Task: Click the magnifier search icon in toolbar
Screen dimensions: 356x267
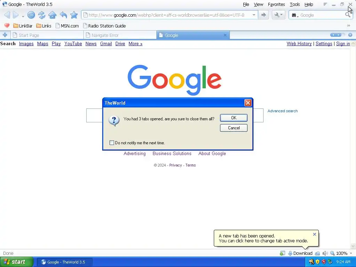Action: (348, 15)
